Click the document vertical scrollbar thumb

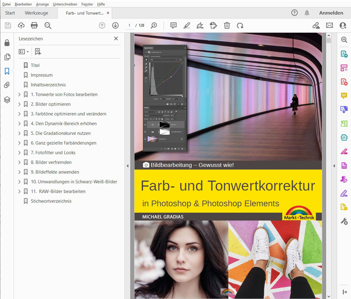click(329, 41)
